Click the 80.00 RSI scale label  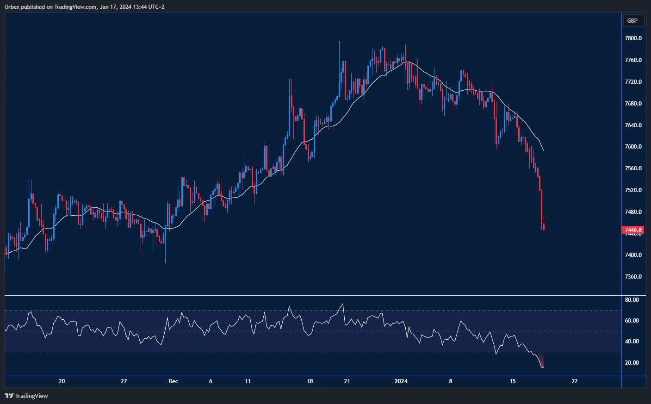pyautogui.click(x=632, y=300)
